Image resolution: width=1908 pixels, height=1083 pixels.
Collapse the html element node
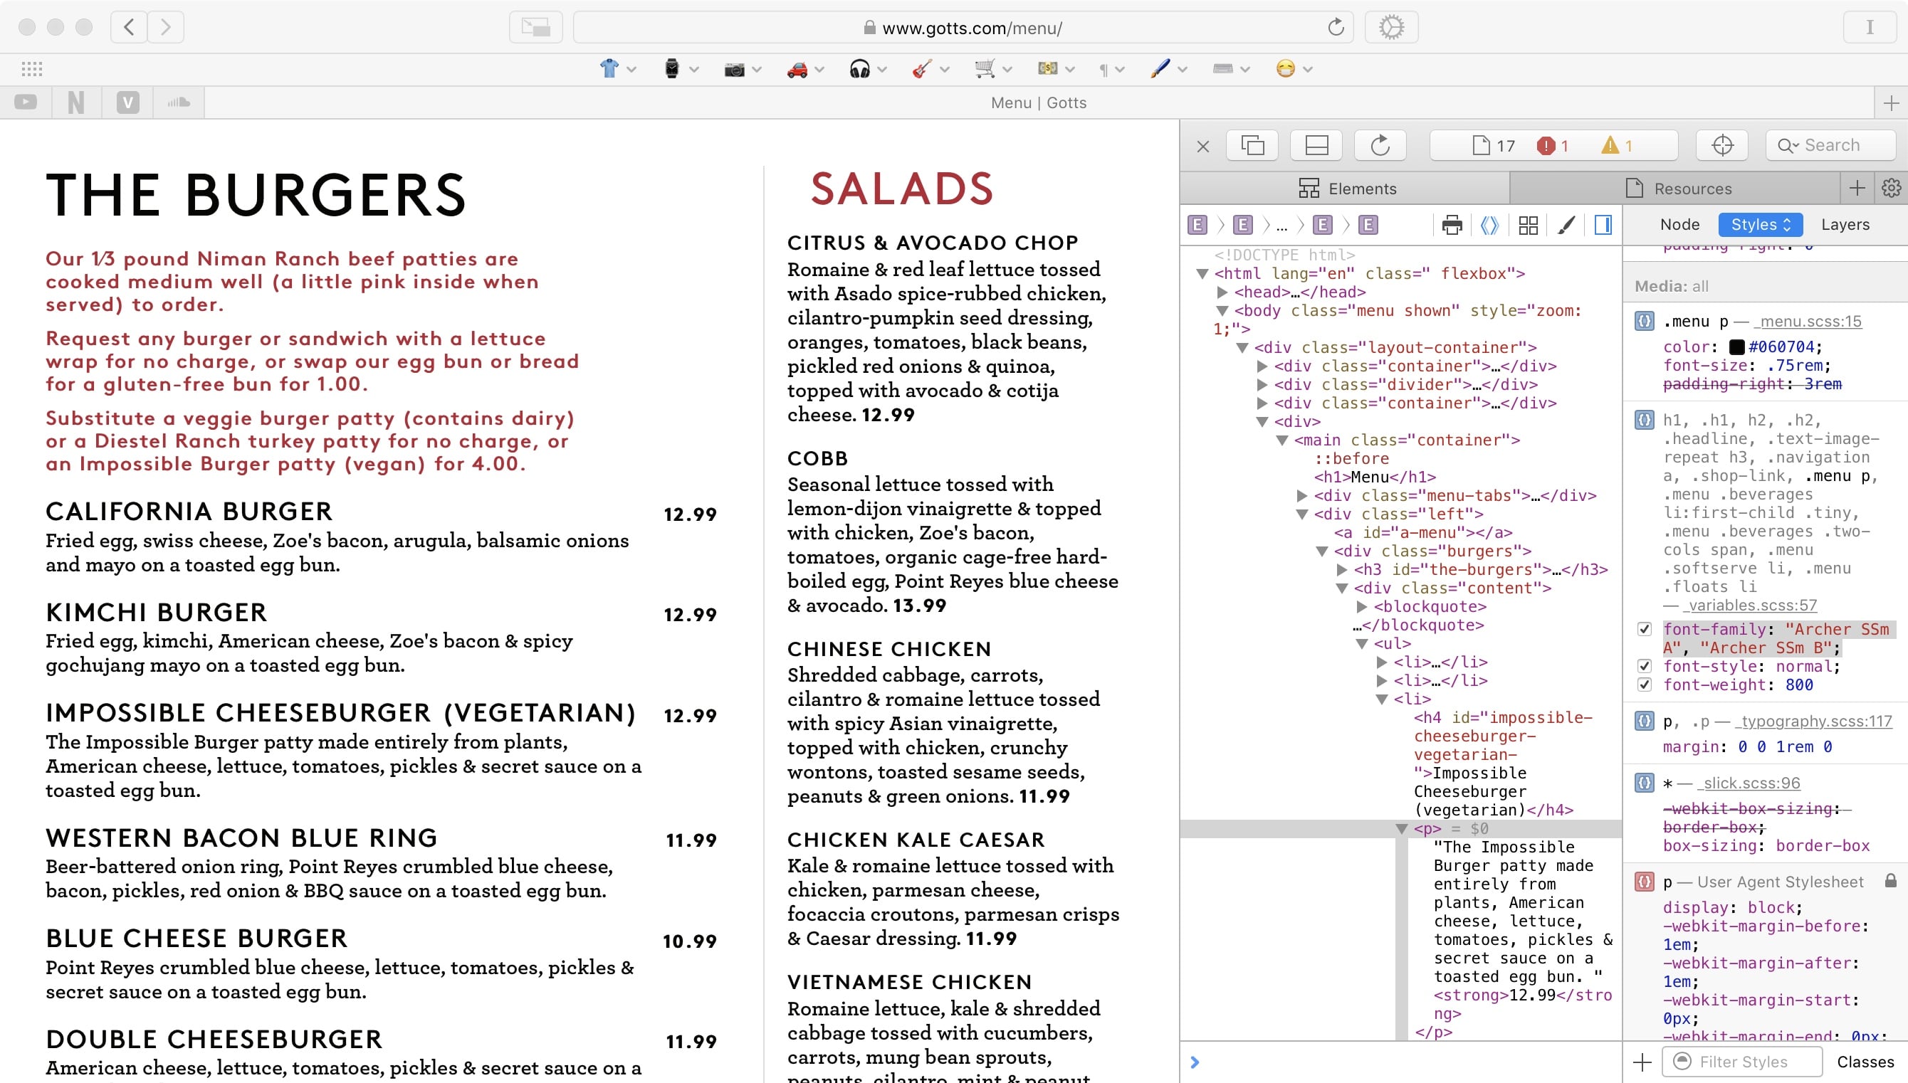(x=1202, y=274)
